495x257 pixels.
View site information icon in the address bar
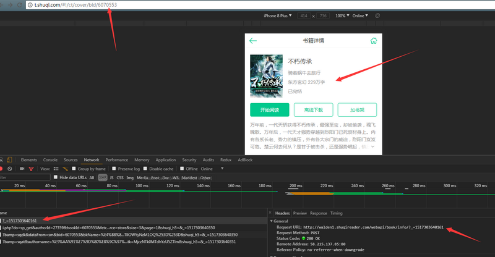point(30,5)
